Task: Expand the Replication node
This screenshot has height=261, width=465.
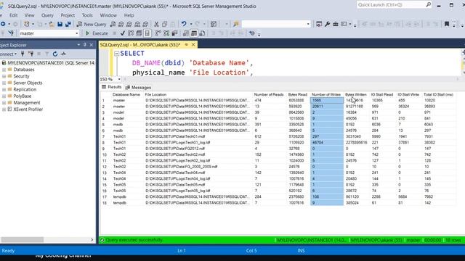Action: click(x=4, y=89)
